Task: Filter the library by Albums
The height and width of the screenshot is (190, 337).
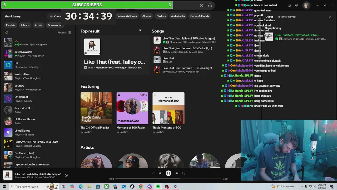Action: (x=25, y=25)
